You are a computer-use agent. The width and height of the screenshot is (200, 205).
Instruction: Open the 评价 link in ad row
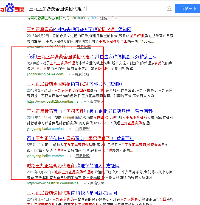click(x=104, y=18)
